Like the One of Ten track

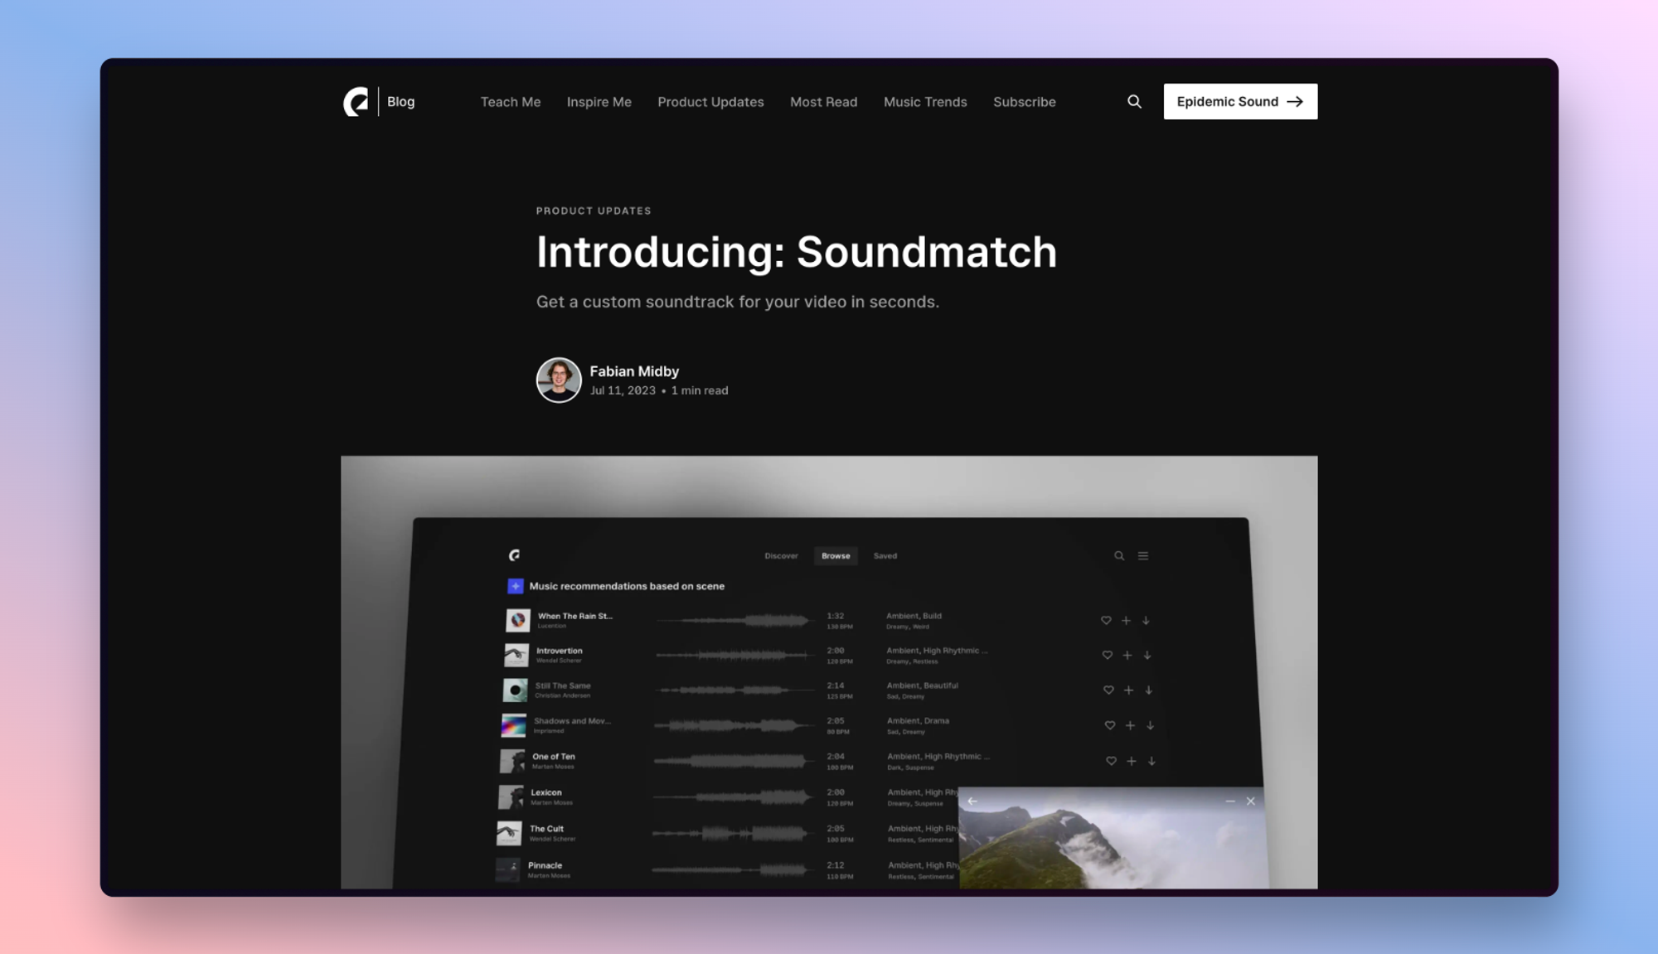[x=1111, y=761]
